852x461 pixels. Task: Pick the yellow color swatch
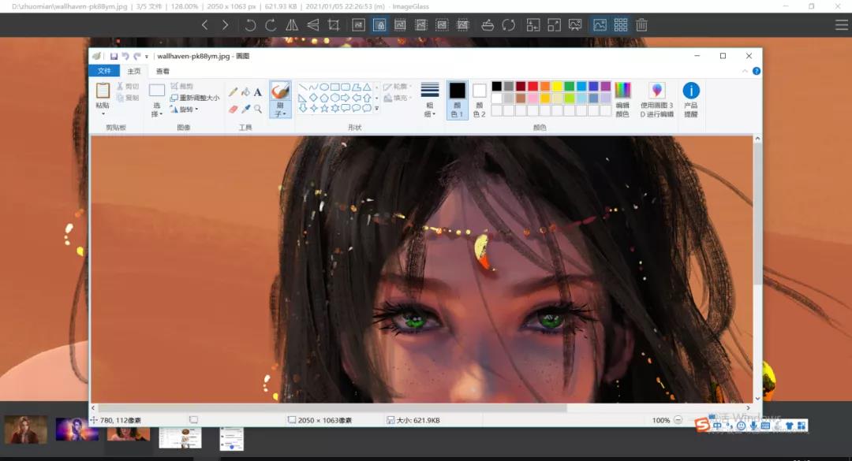pos(557,87)
